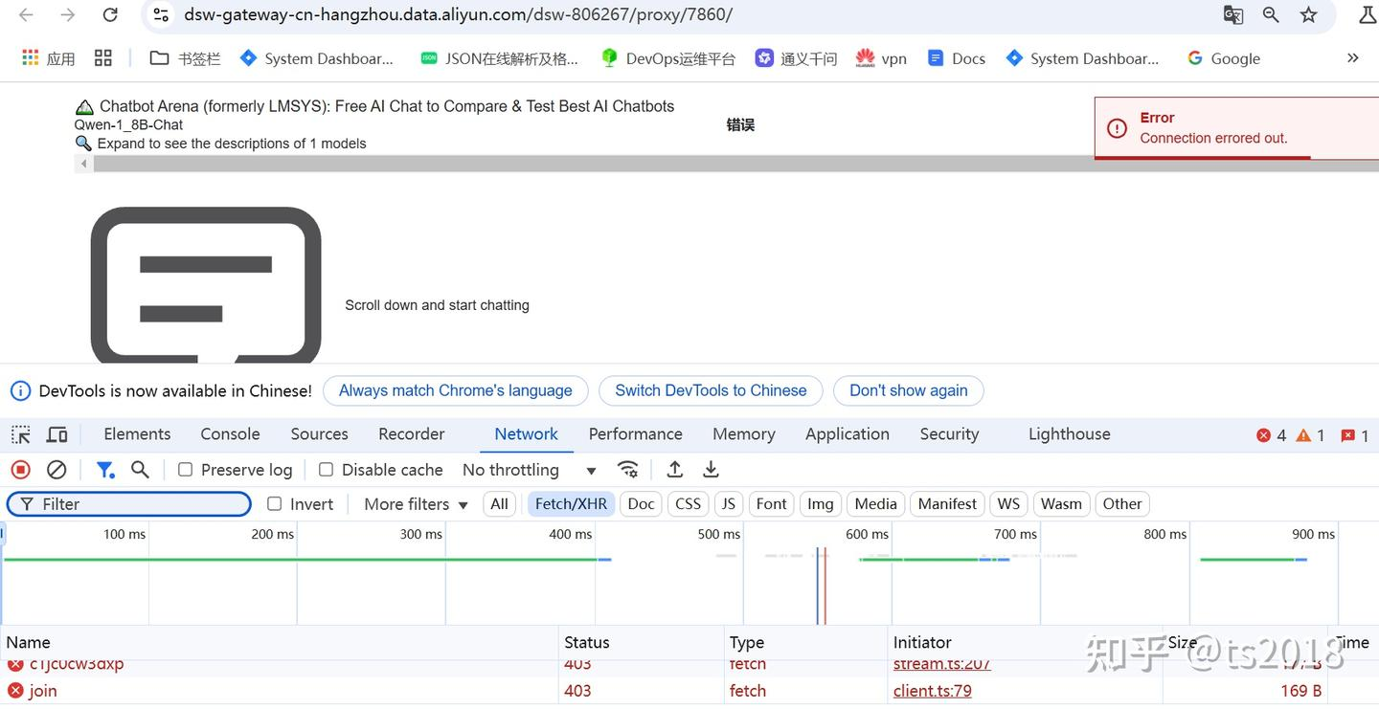This screenshot has width=1379, height=709.
Task: Activate the inspect element picker icon
Action: [x=21, y=434]
